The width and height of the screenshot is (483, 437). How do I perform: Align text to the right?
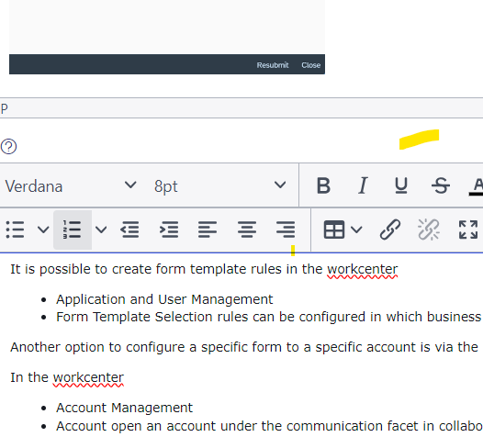tap(286, 230)
